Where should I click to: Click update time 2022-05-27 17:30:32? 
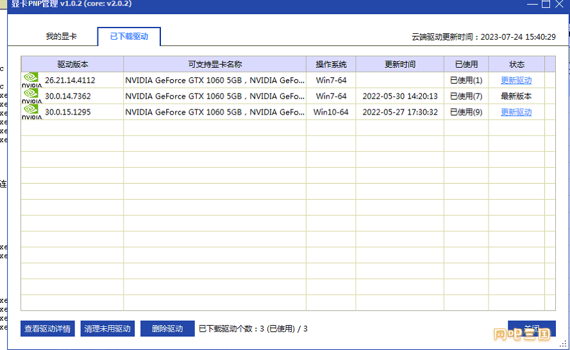click(400, 112)
